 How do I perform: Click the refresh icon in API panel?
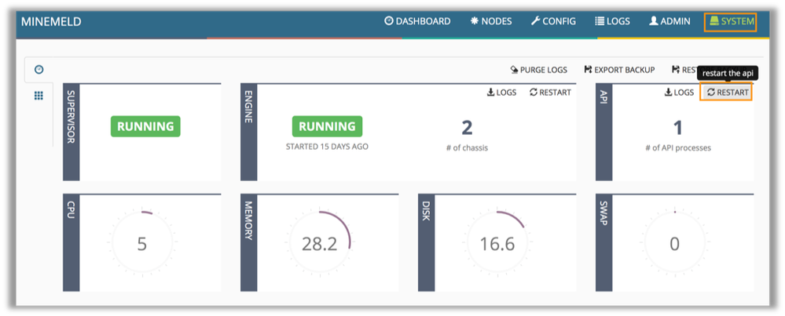tap(711, 93)
